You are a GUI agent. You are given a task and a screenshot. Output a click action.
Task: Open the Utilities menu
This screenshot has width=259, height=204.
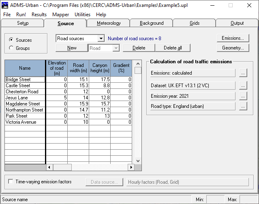click(82, 15)
